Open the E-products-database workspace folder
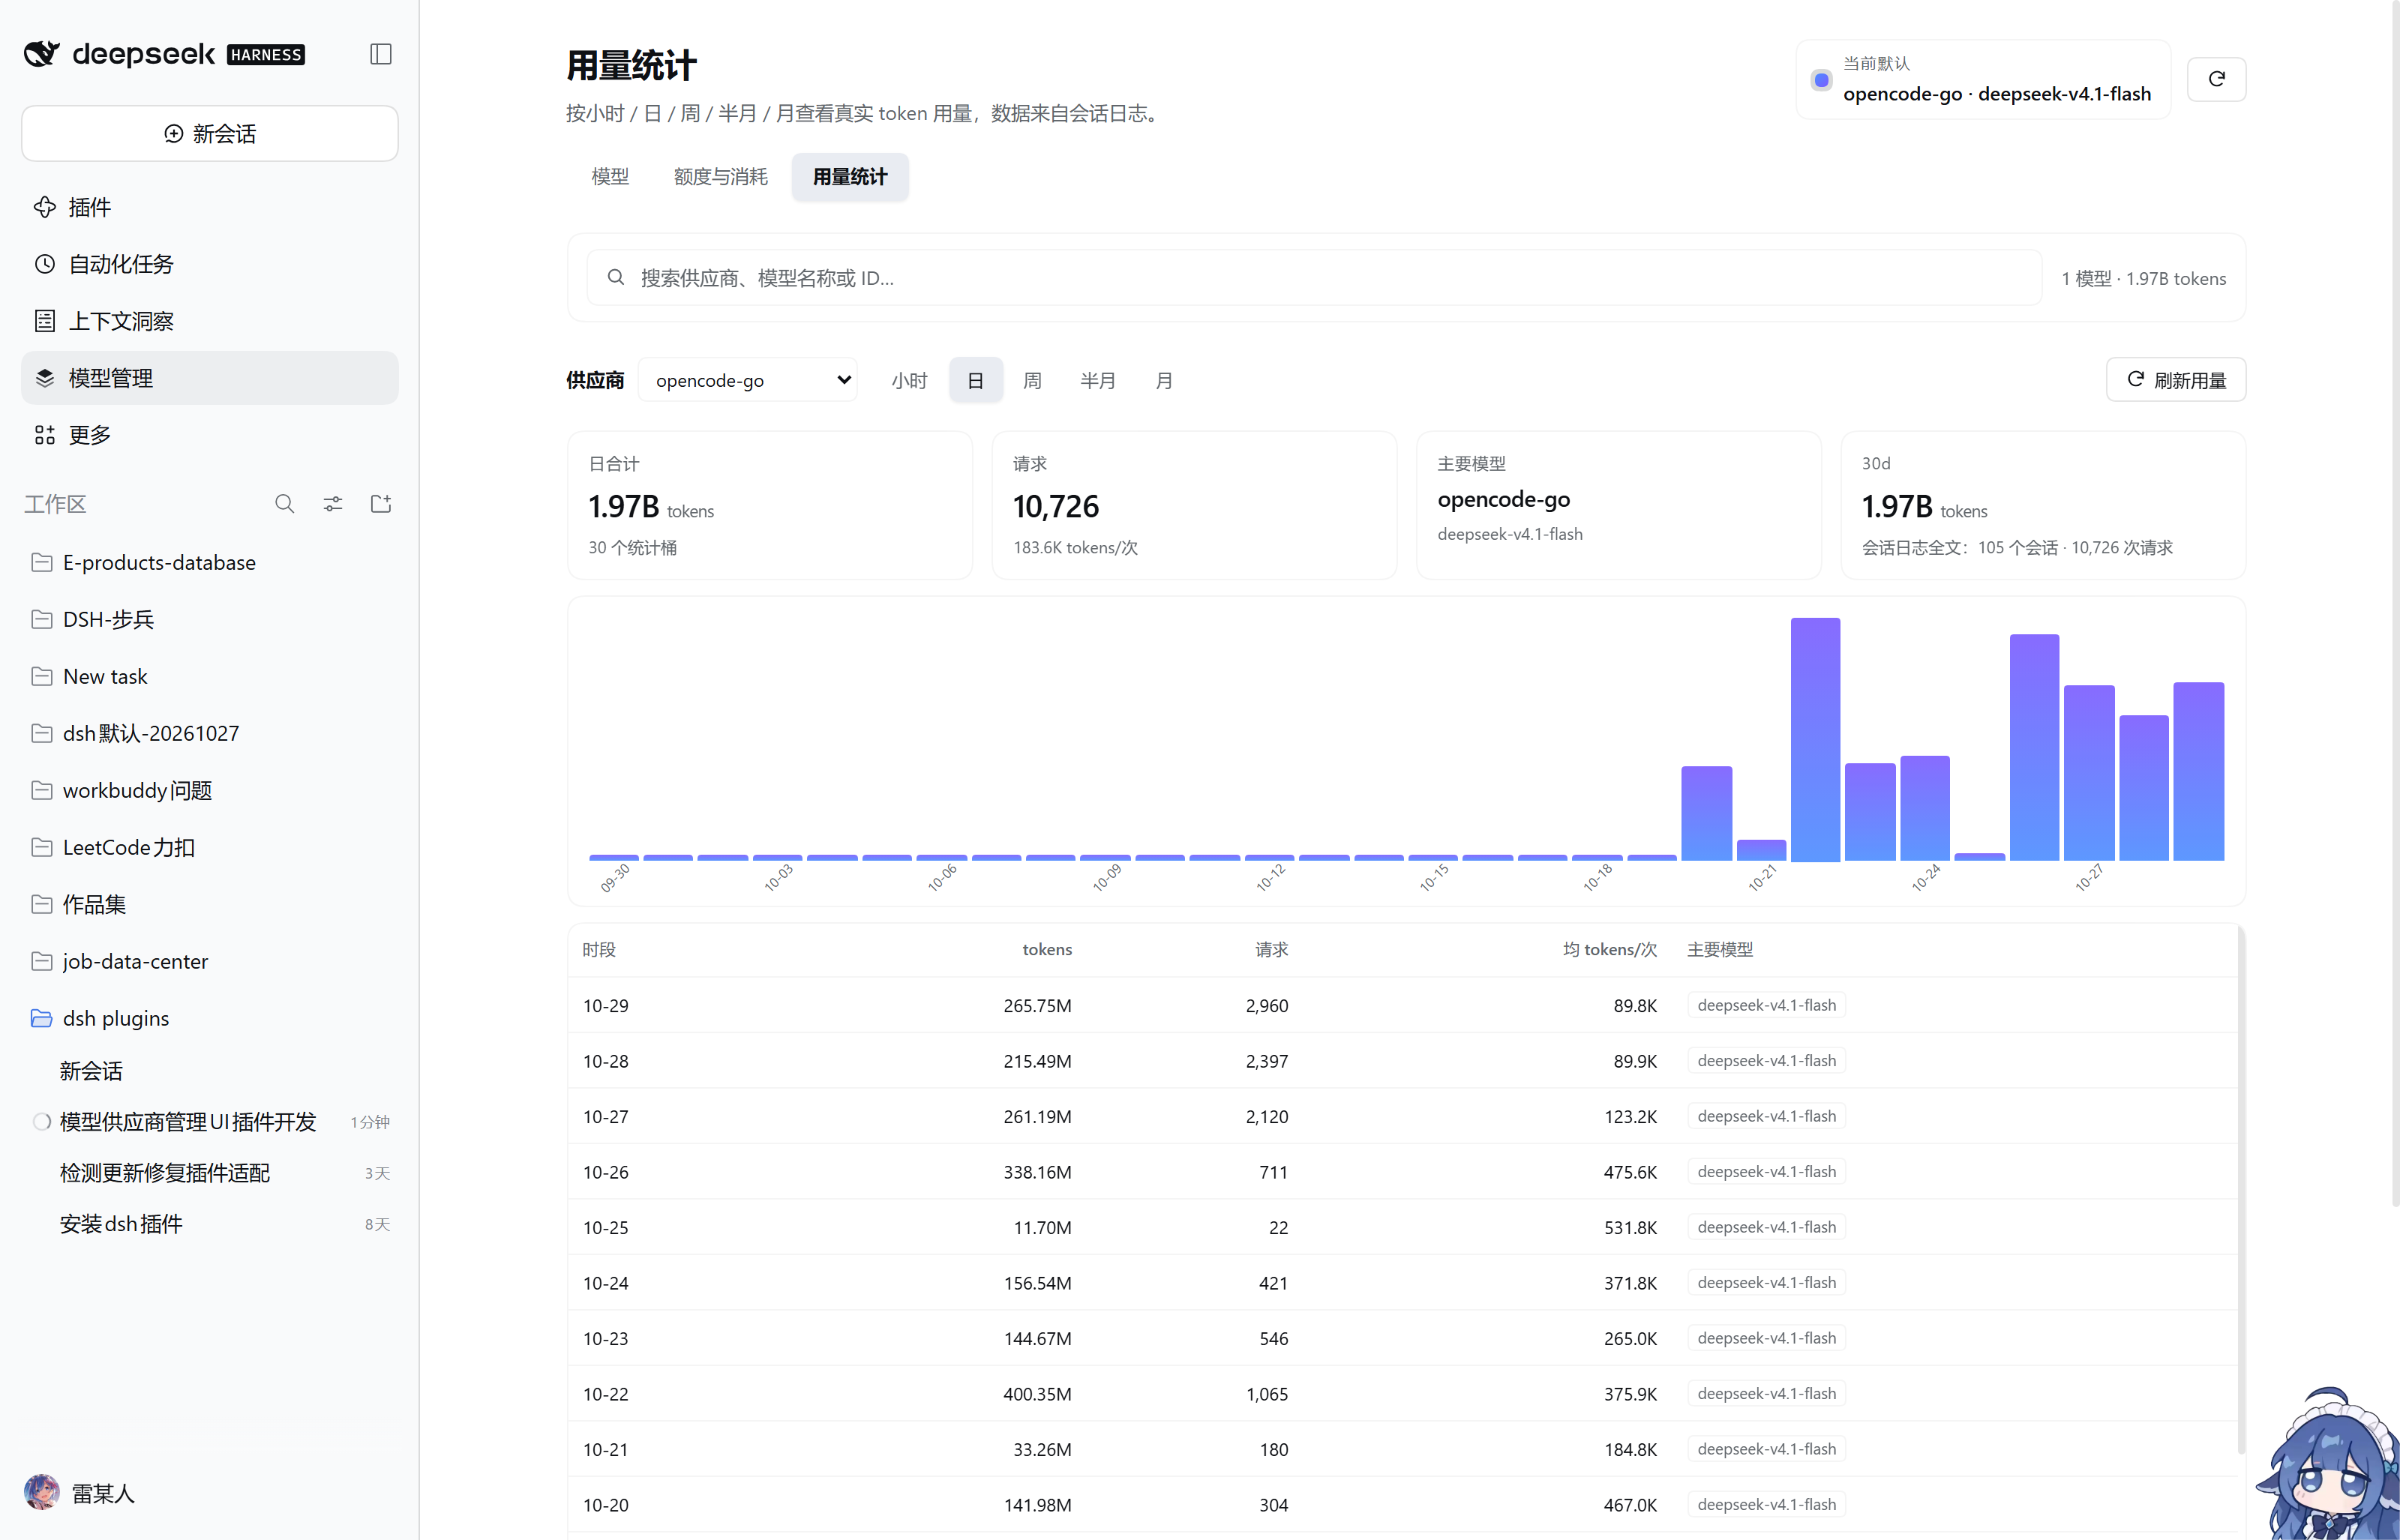This screenshot has width=2400, height=1540. pyautogui.click(x=210, y=563)
